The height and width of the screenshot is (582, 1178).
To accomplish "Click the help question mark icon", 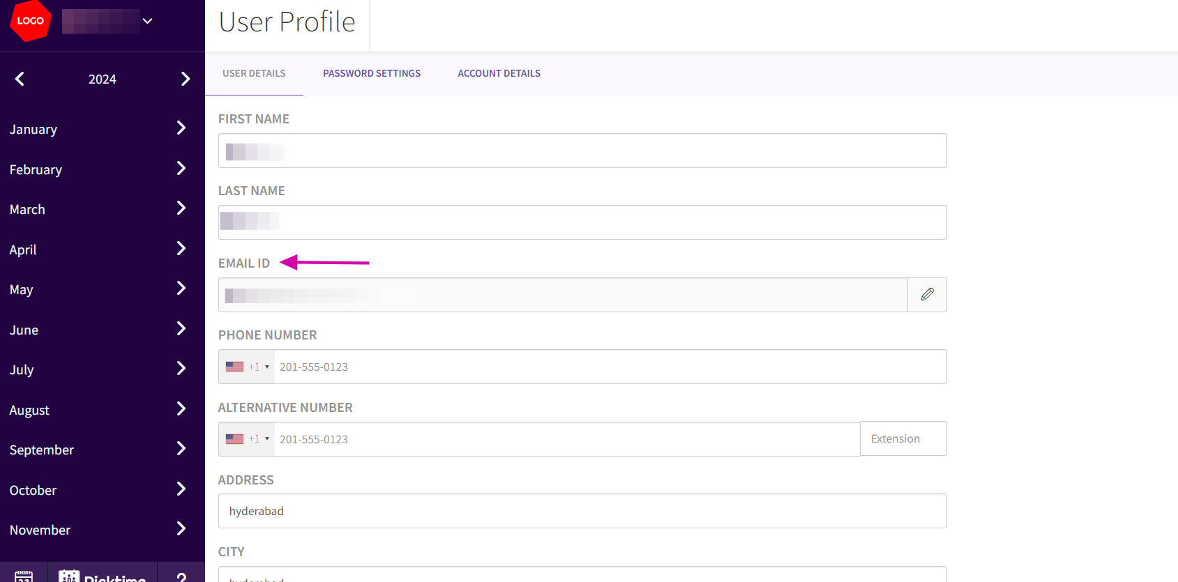I will pyautogui.click(x=181, y=576).
